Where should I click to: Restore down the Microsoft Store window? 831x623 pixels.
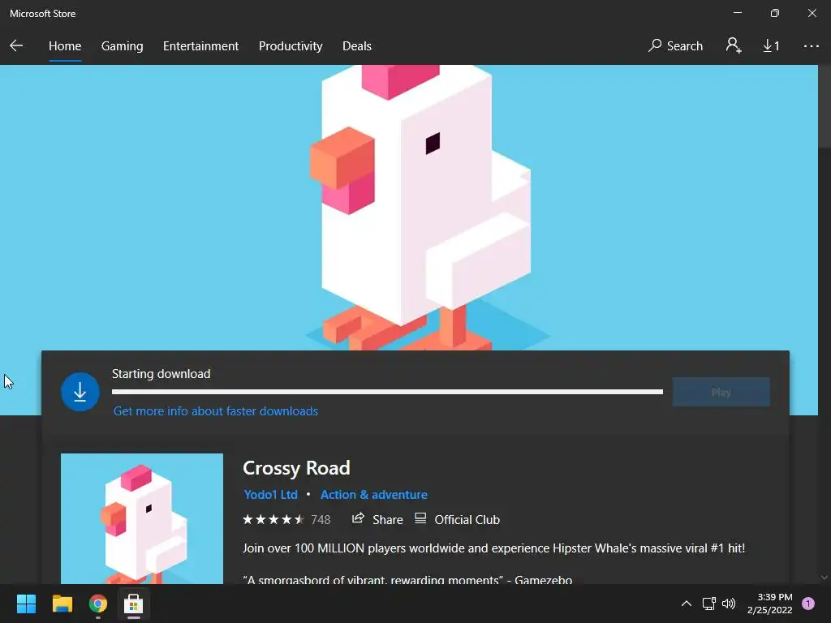tap(775, 13)
